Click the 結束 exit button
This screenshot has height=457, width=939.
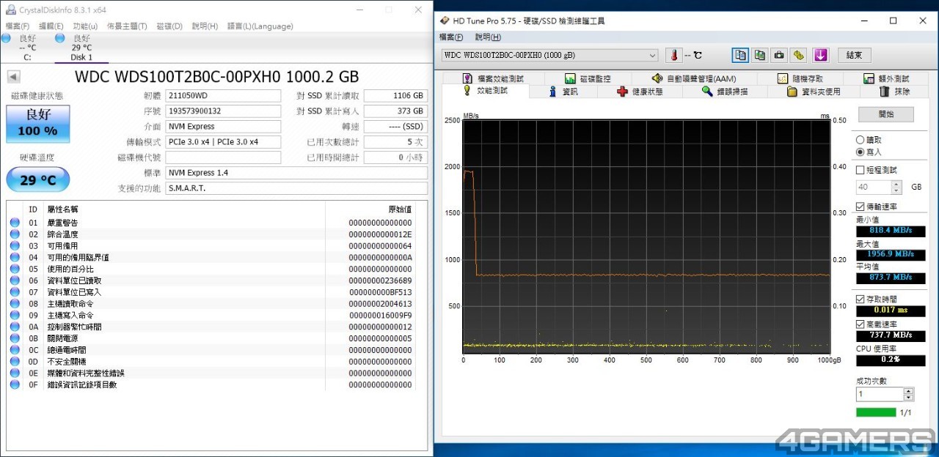coord(854,55)
